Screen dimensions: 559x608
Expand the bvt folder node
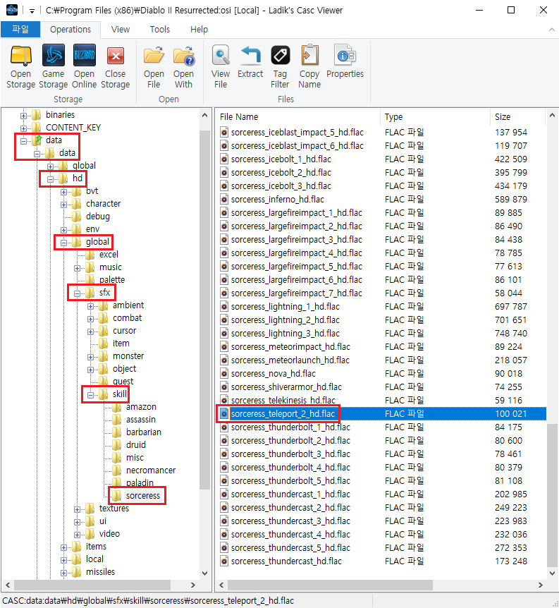[x=64, y=192]
